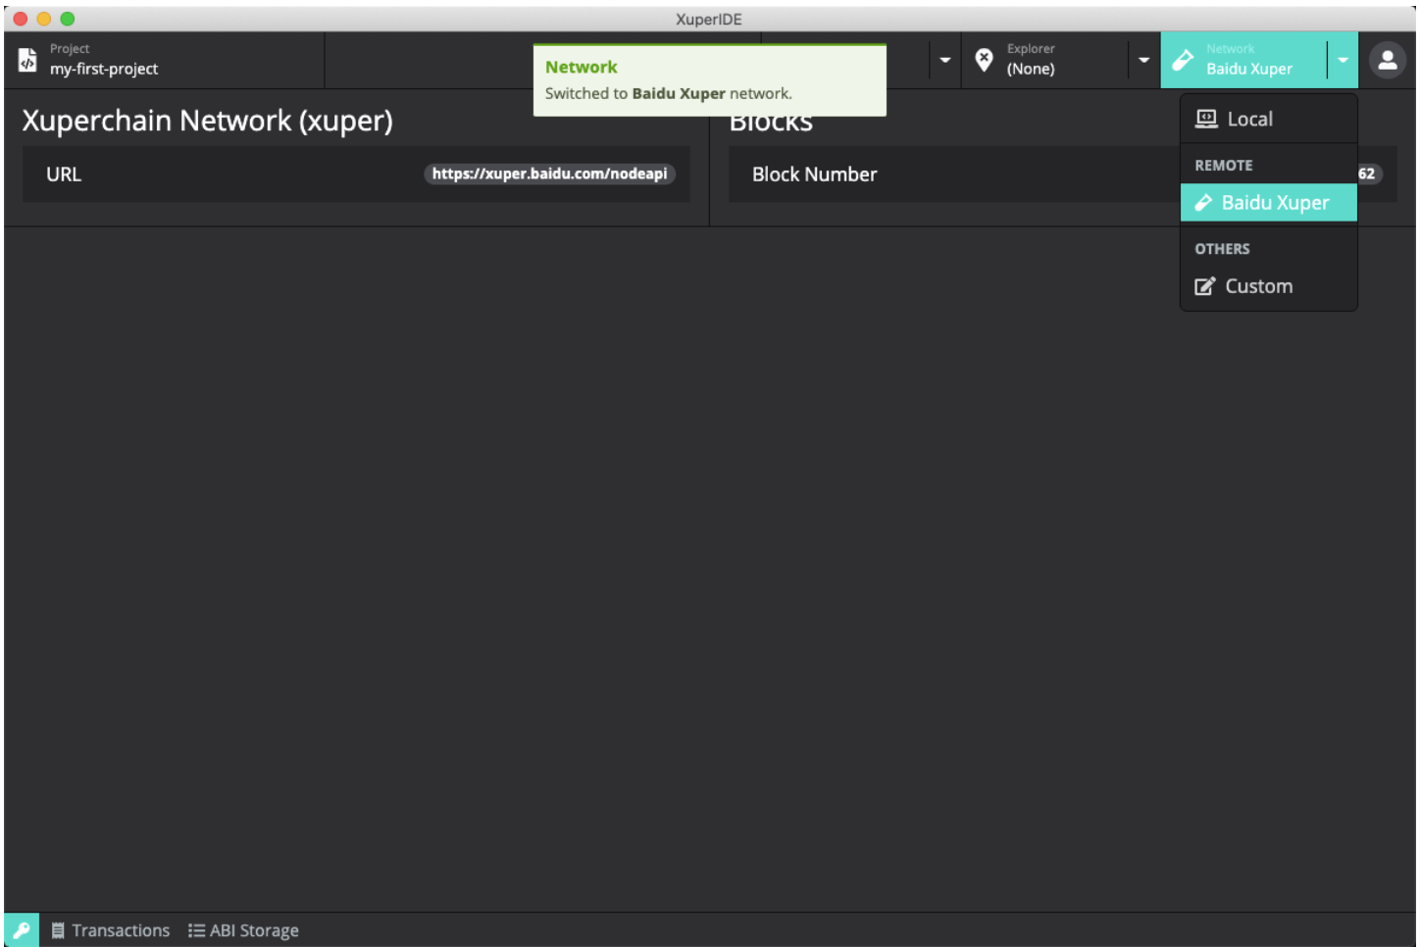The width and height of the screenshot is (1420, 947).
Task: Click the key icon in bottom bar
Action: click(22, 930)
